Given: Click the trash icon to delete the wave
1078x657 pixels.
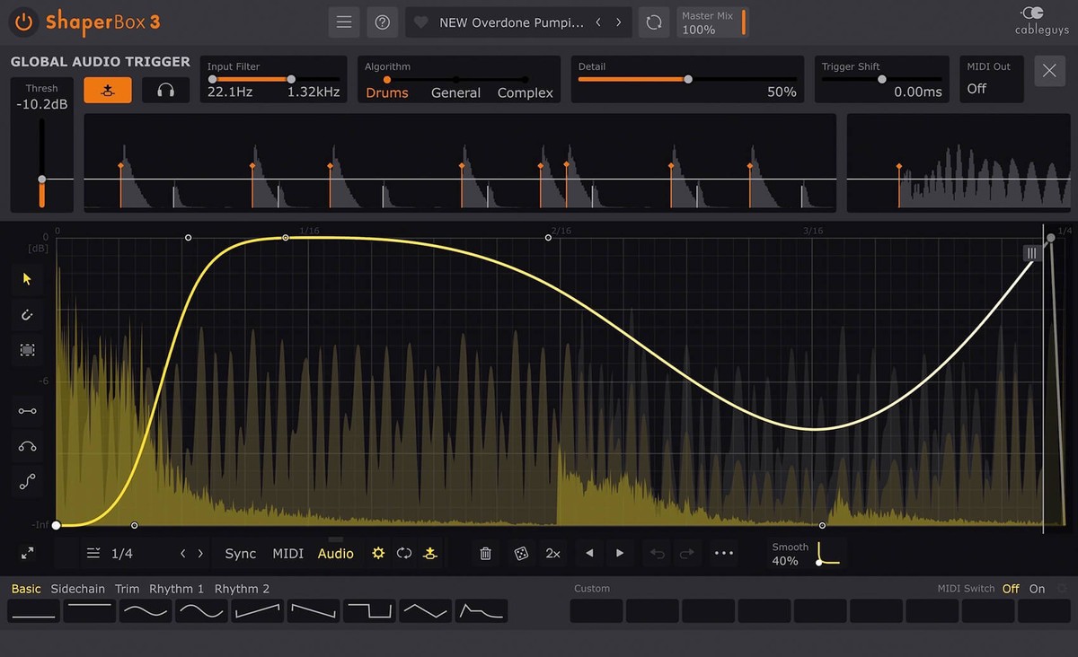Looking at the screenshot, I should tap(485, 554).
